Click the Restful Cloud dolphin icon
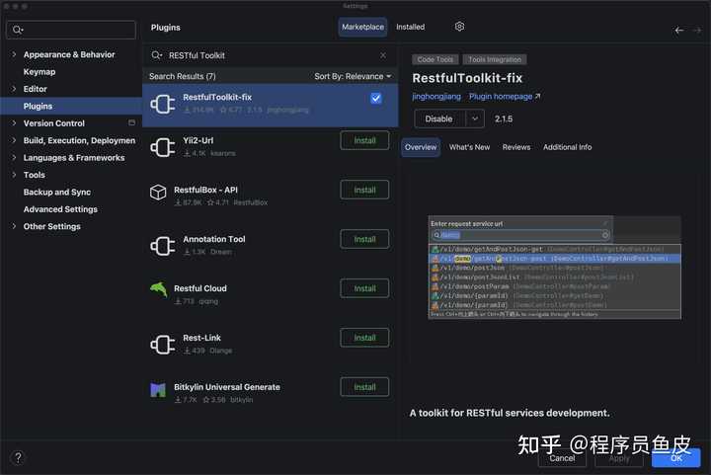 point(159,289)
